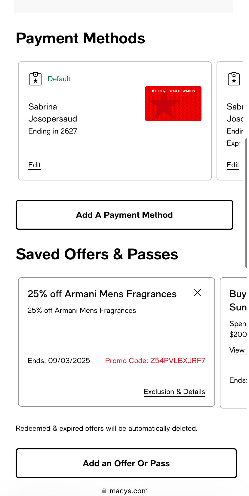This screenshot has width=249, height=496.
Task: Tap the partially visible second offer card
Action: pyautogui.click(x=235, y=343)
